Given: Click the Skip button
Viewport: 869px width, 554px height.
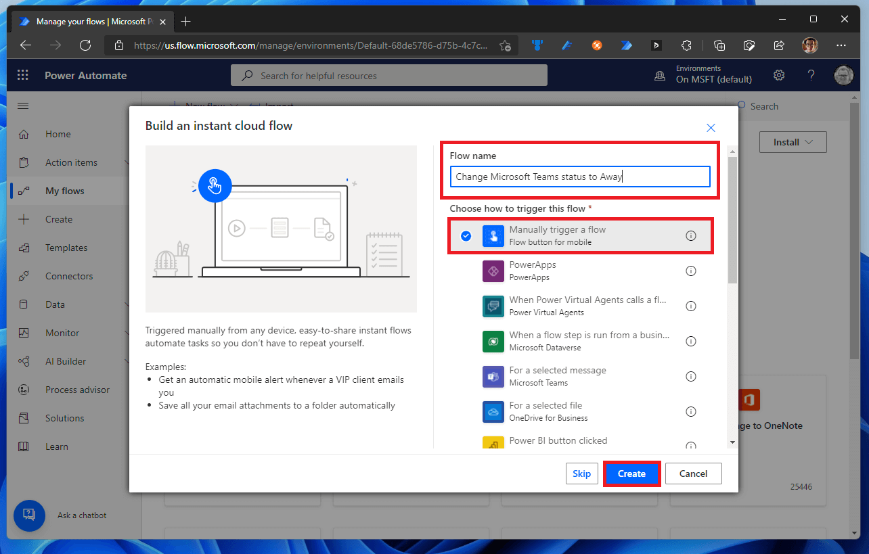Looking at the screenshot, I should point(582,474).
